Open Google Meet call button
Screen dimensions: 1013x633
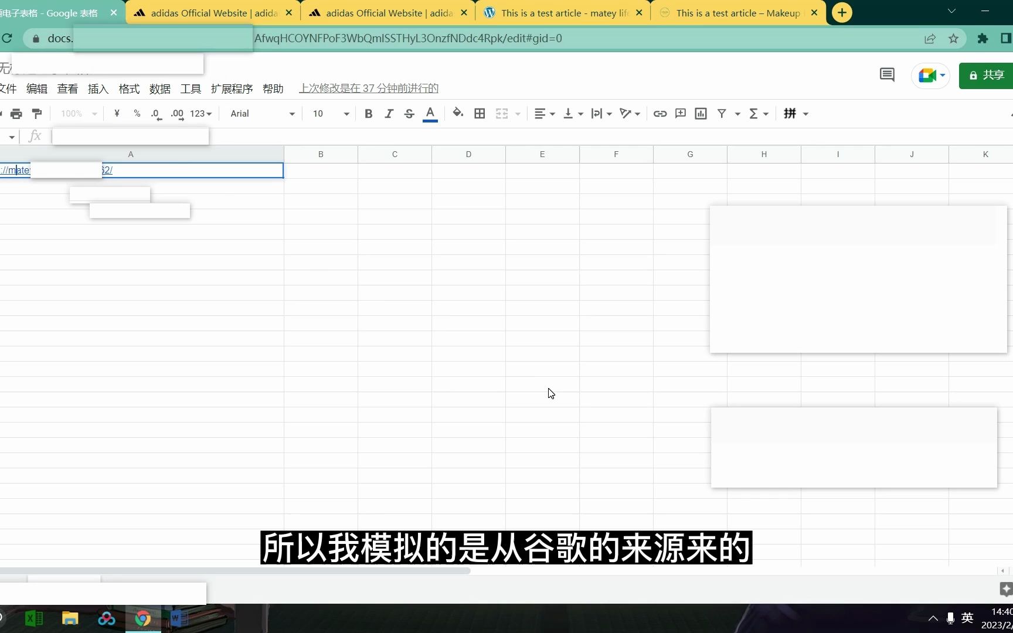(930, 75)
